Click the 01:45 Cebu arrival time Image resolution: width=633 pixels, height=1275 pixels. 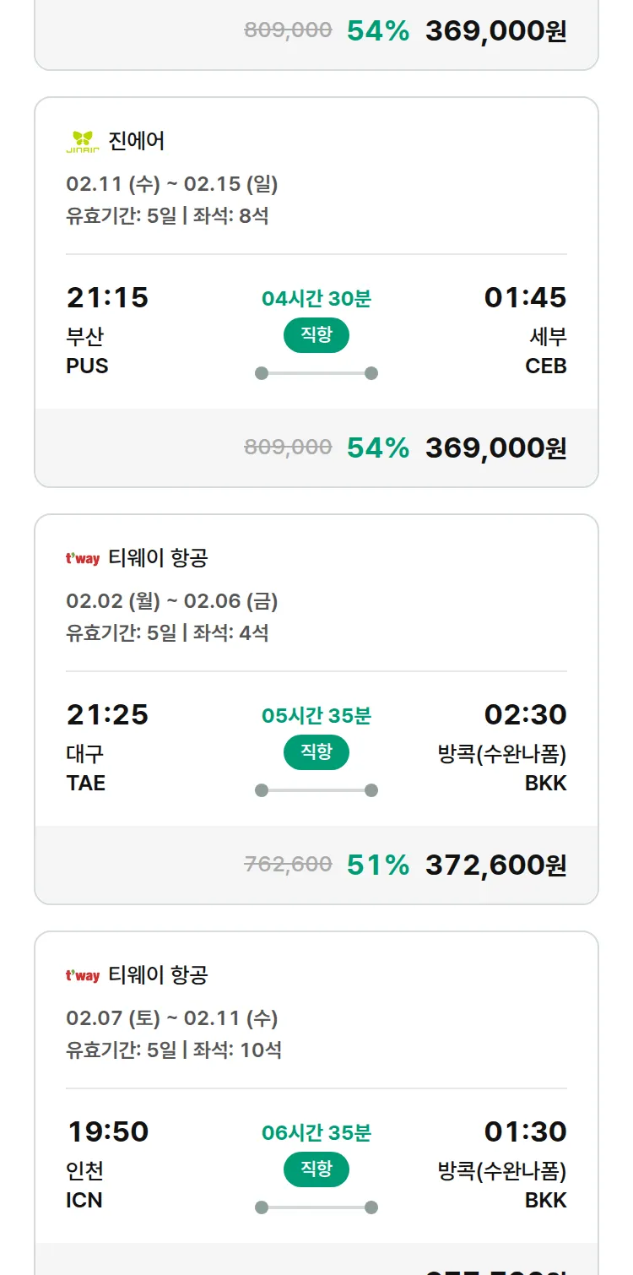pyautogui.click(x=525, y=297)
